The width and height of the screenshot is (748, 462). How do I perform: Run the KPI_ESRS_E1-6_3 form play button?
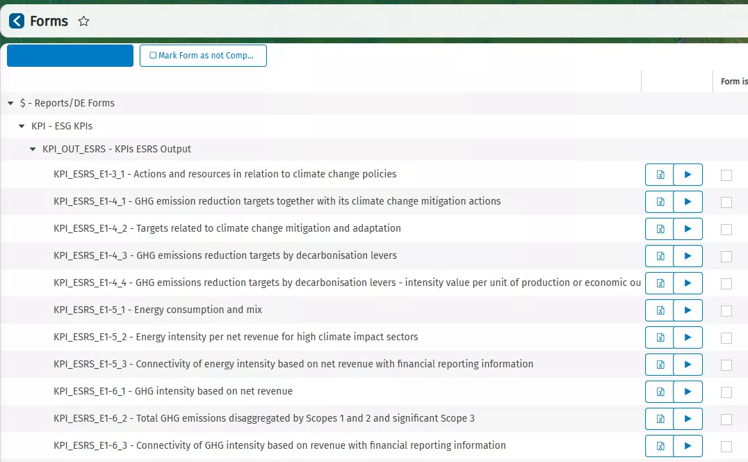point(688,446)
